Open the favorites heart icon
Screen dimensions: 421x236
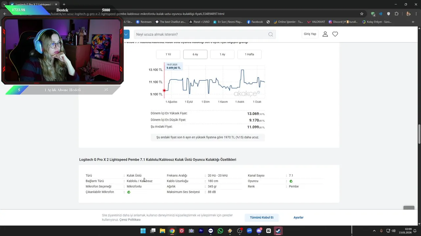coord(335,34)
